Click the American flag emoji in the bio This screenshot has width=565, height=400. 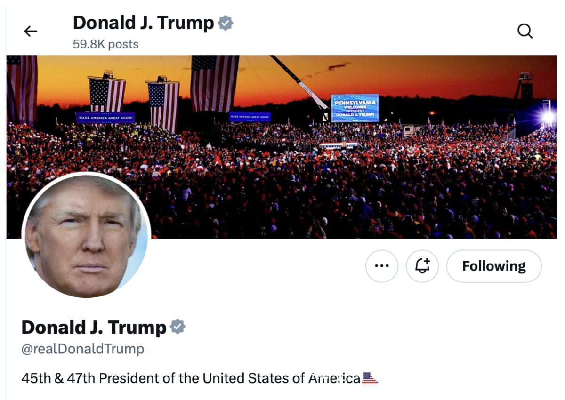370,378
